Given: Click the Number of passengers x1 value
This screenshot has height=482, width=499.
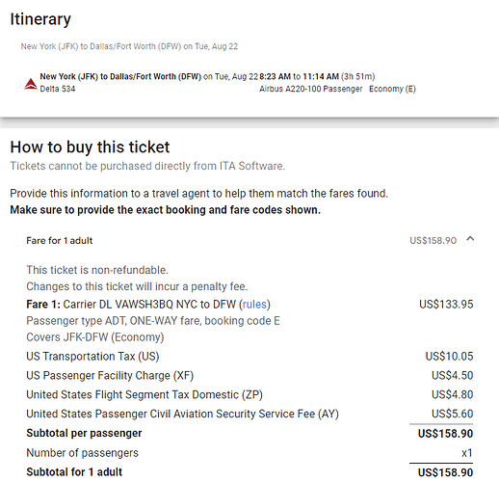Looking at the screenshot, I should click(x=467, y=453).
